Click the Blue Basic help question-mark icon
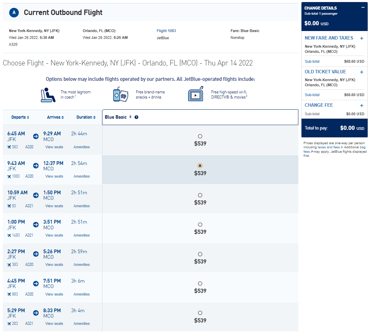Viewport: 368px width, 332px height. [136, 117]
